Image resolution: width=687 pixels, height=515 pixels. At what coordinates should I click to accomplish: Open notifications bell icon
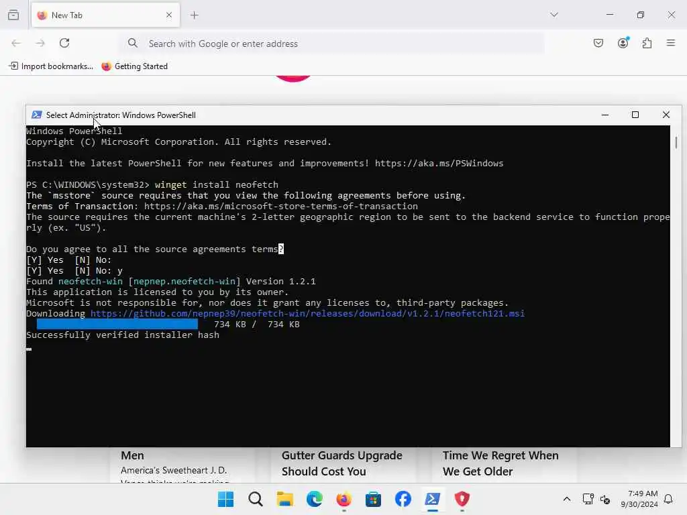[x=669, y=499]
